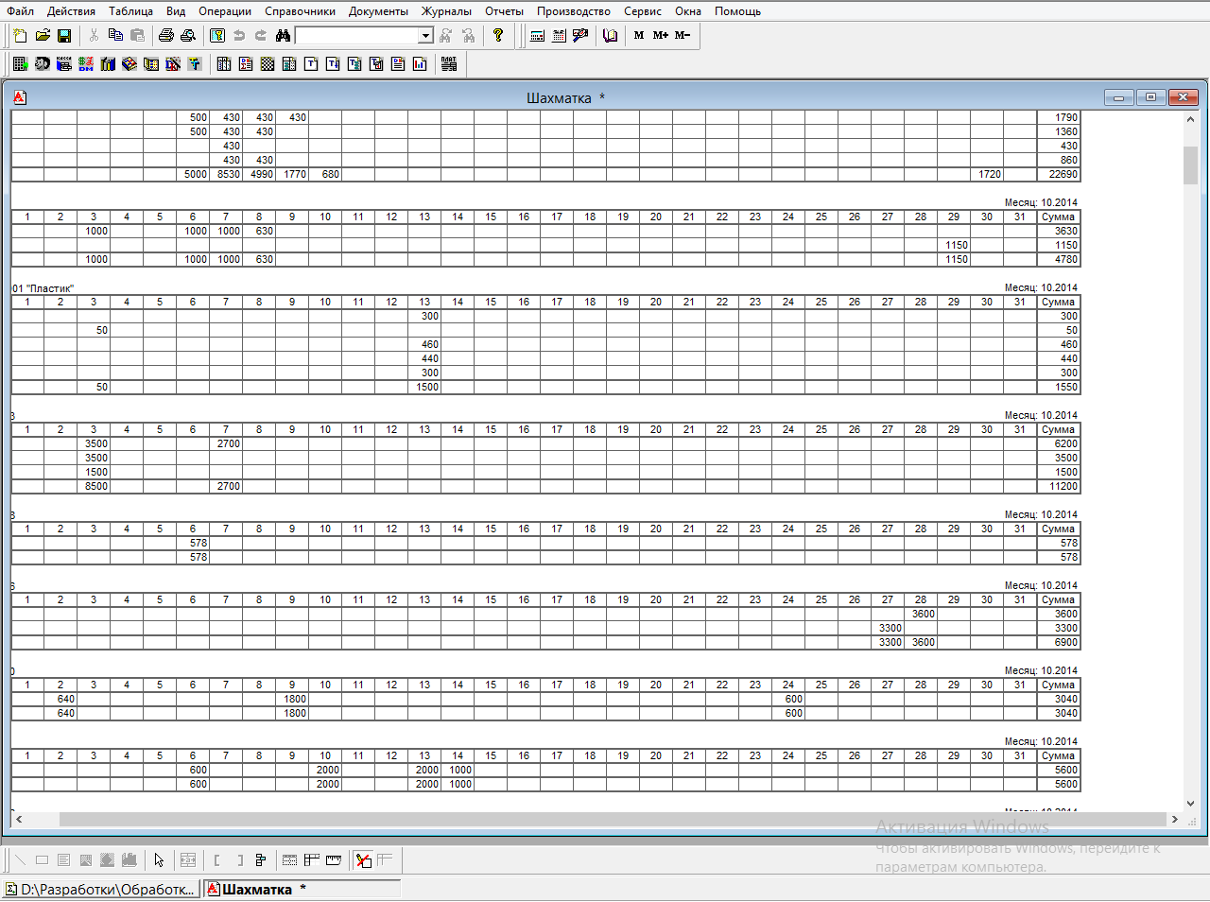Toggle grid lines display in bottom toolbar
The height and width of the screenshot is (902, 1210).
coord(290,859)
